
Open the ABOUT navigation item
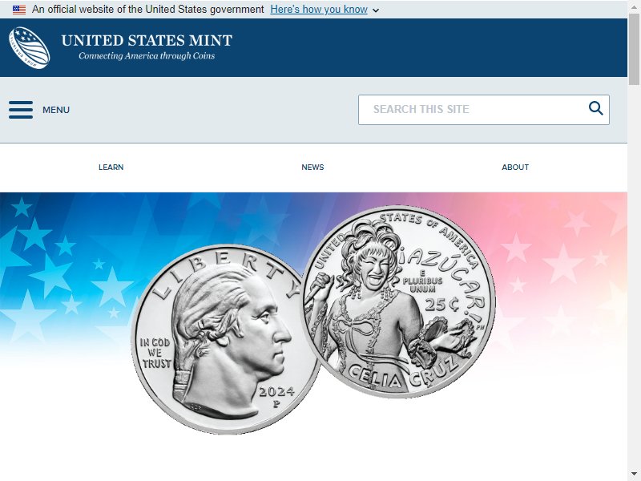click(515, 168)
